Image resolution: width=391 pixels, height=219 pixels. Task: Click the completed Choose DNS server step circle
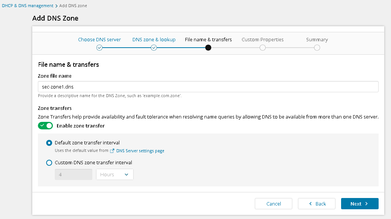tap(99, 48)
